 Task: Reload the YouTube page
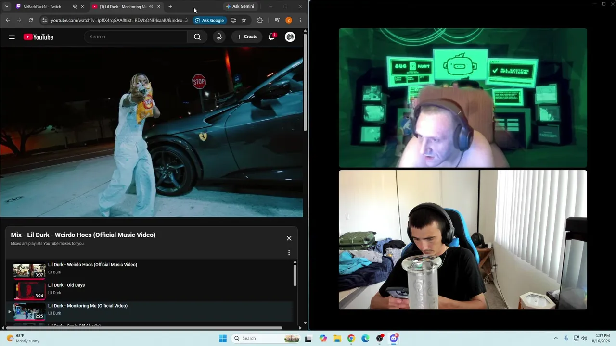point(31,20)
